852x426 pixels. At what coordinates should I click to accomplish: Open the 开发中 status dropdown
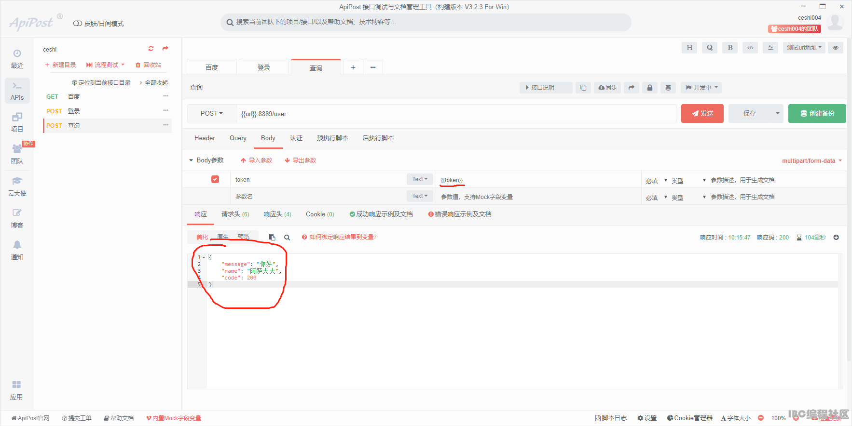[x=702, y=88]
